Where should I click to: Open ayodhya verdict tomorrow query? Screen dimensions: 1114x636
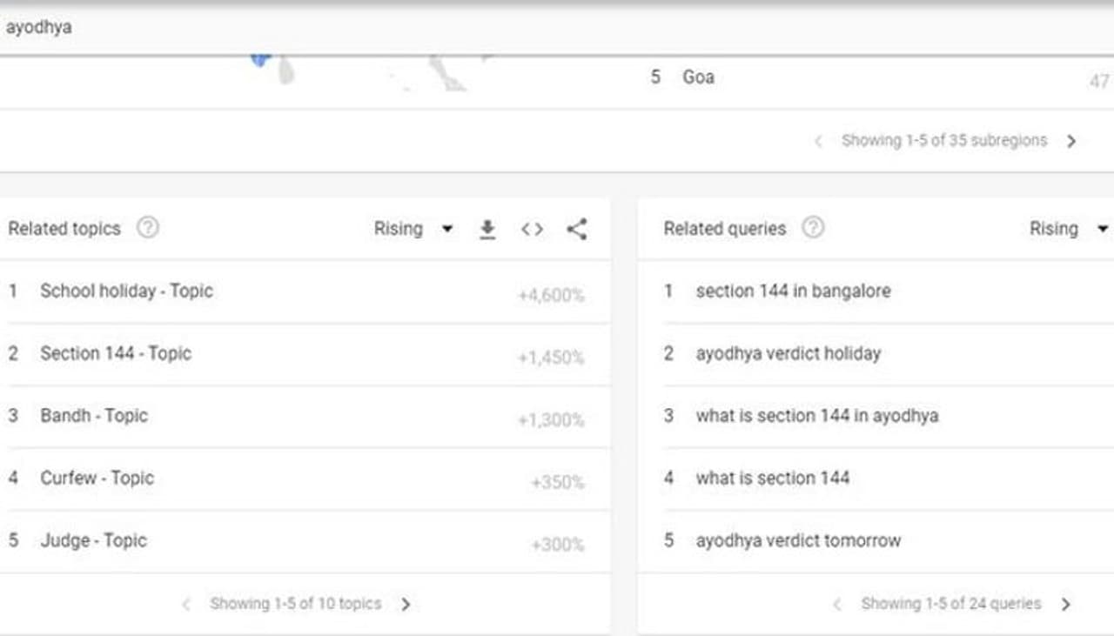(x=798, y=541)
